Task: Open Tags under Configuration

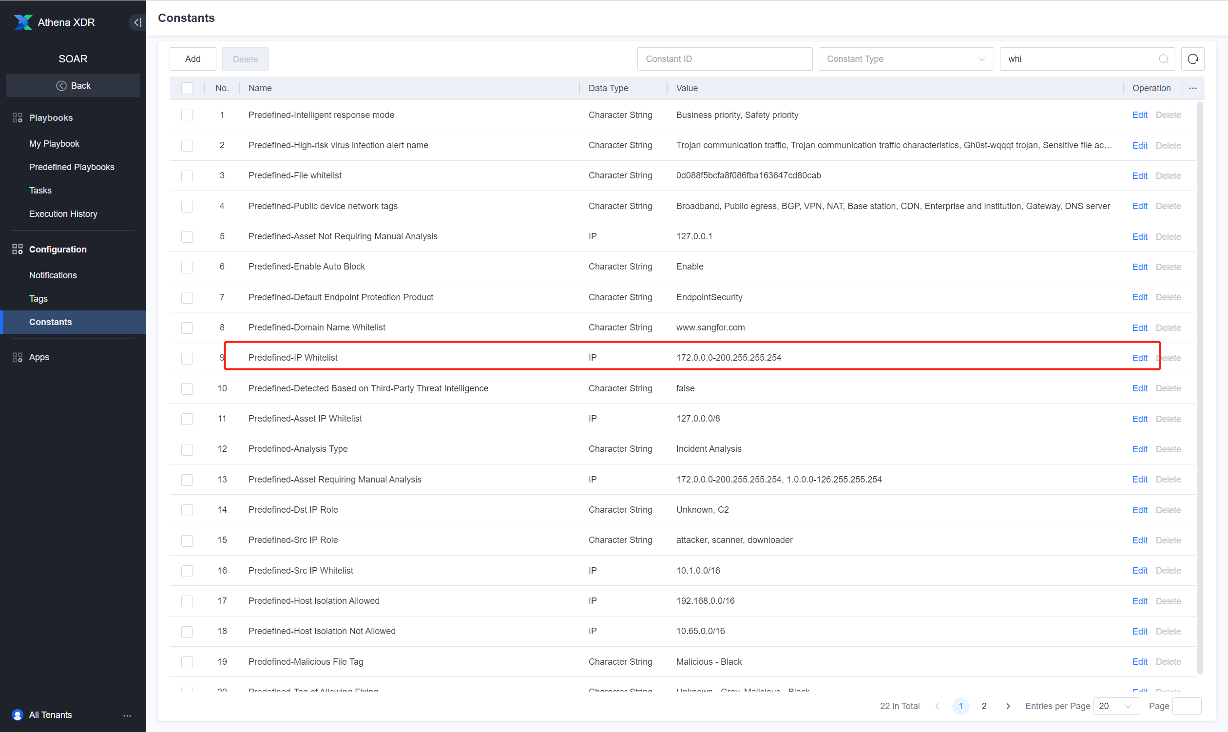Action: click(x=38, y=298)
